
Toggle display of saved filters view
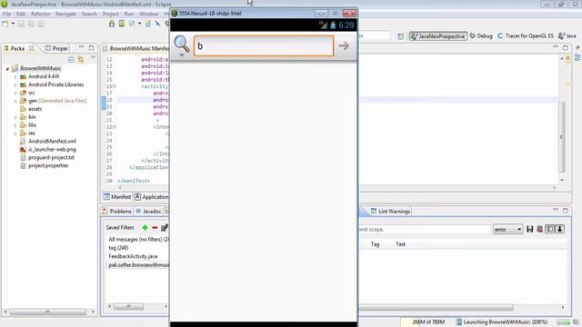point(549,230)
